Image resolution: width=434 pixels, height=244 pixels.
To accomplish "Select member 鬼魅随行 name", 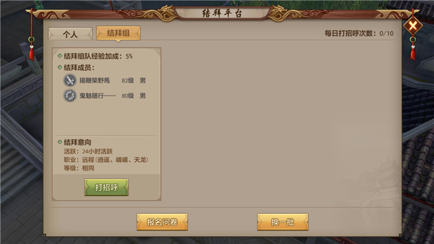I will click(x=98, y=96).
